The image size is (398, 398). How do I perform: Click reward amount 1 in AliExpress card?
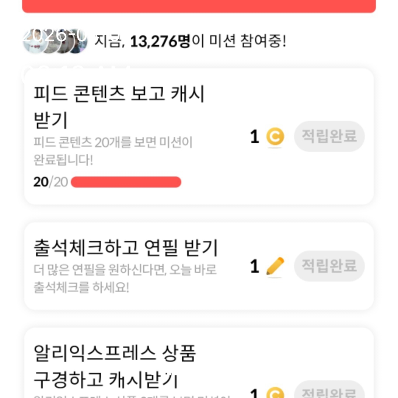[x=255, y=393]
